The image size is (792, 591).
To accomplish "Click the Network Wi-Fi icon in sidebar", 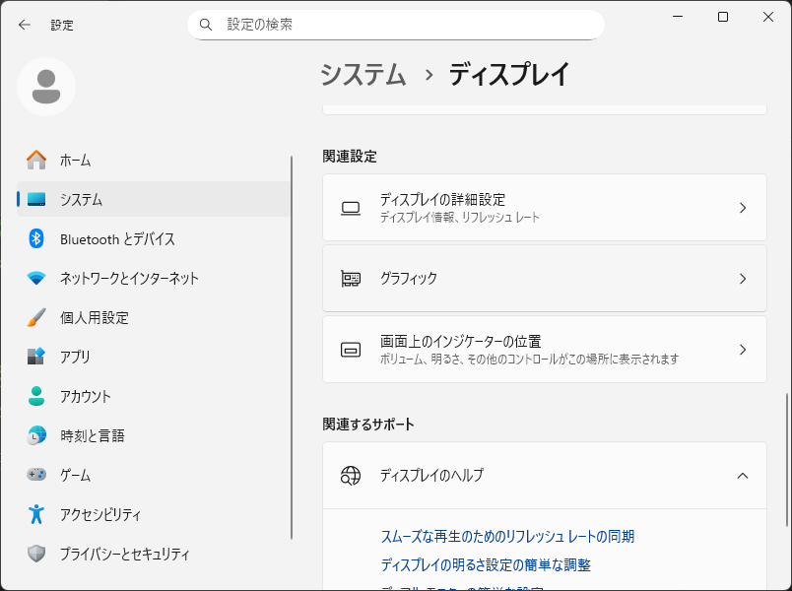I will click(36, 278).
